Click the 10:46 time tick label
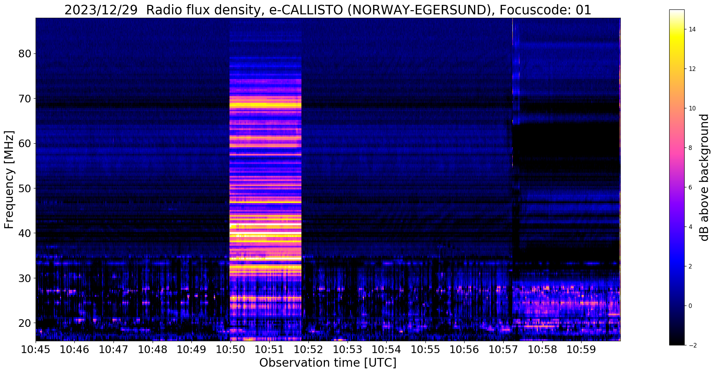 [74, 349]
